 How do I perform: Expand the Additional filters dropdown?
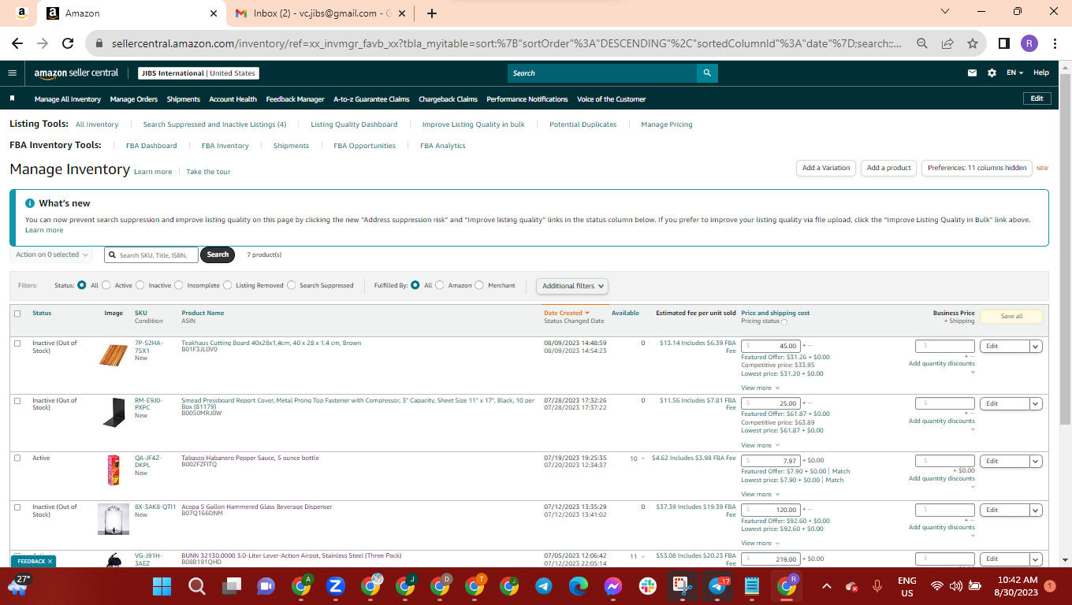click(x=573, y=286)
